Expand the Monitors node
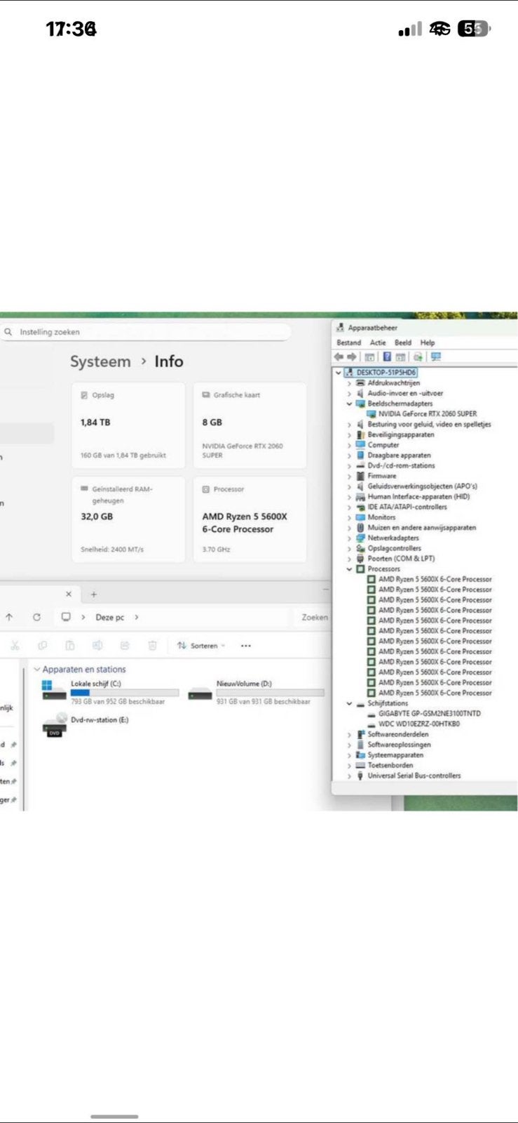518x1123 pixels. click(349, 517)
